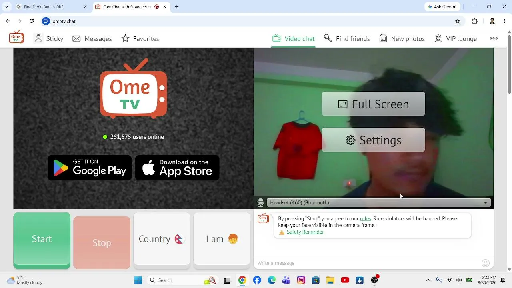The height and width of the screenshot is (288, 512).
Task: Download OmeTV on the App Store
Action: coord(177,168)
